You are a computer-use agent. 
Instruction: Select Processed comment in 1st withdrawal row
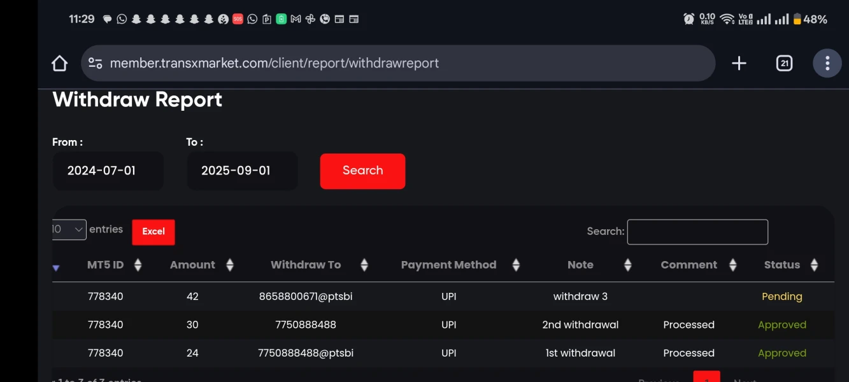[x=689, y=353]
